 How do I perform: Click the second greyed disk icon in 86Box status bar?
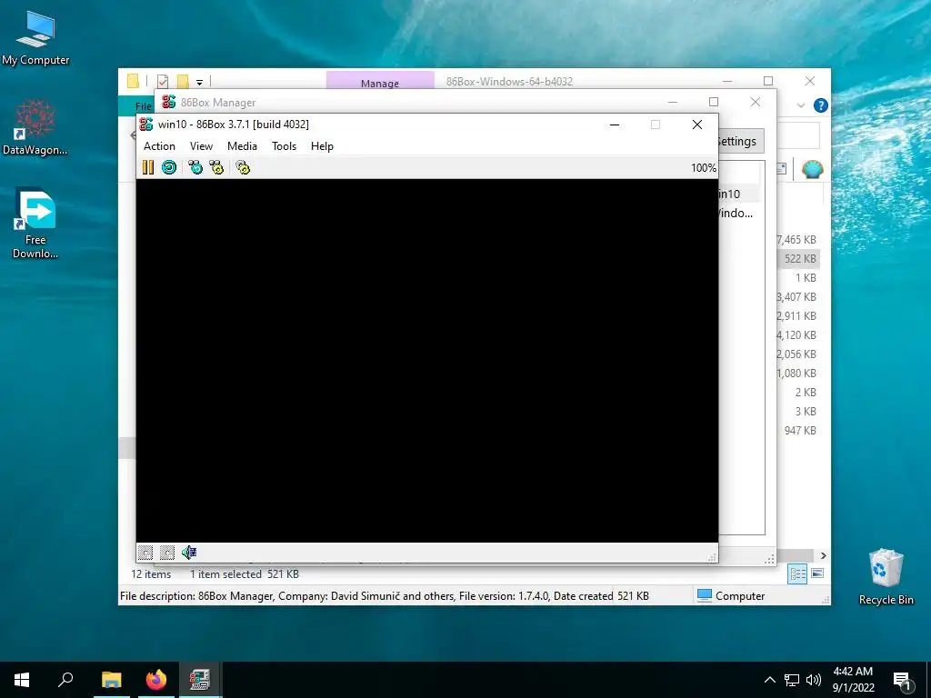[167, 553]
